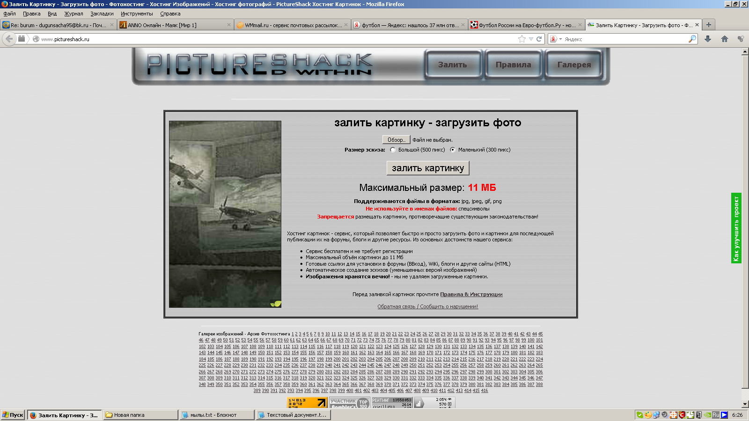Click the system clock showing 6:26
749x421 pixels.
pyautogui.click(x=737, y=415)
